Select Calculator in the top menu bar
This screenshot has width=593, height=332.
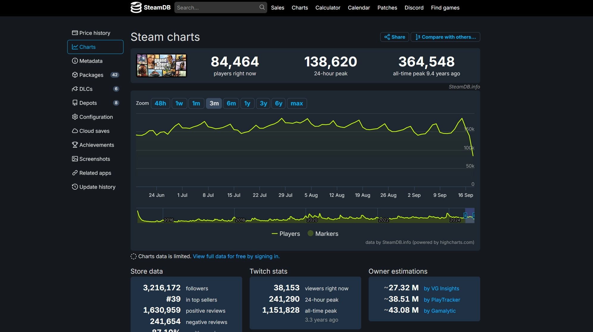coord(327,7)
